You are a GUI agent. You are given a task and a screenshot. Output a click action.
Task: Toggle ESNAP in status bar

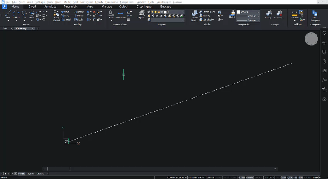coord(250,177)
